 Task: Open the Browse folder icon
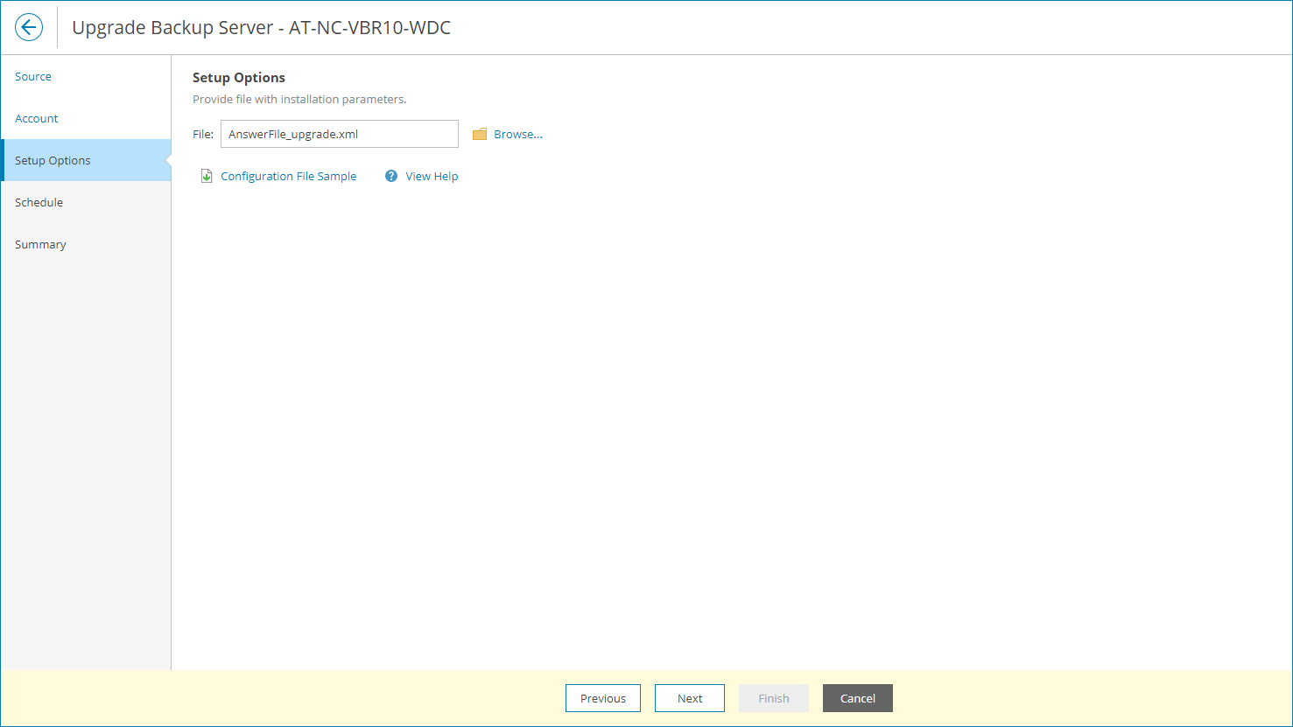click(479, 133)
